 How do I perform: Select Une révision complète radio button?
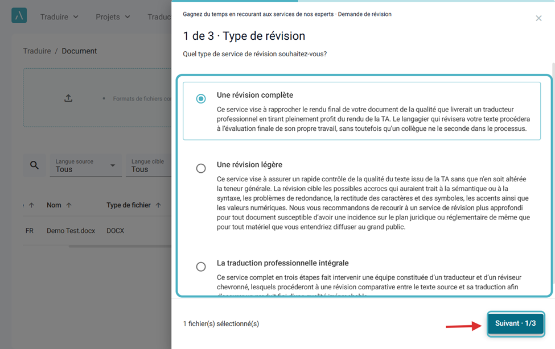pyautogui.click(x=201, y=99)
